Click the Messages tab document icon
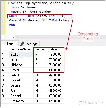The image size is (106, 108). click(22, 44)
